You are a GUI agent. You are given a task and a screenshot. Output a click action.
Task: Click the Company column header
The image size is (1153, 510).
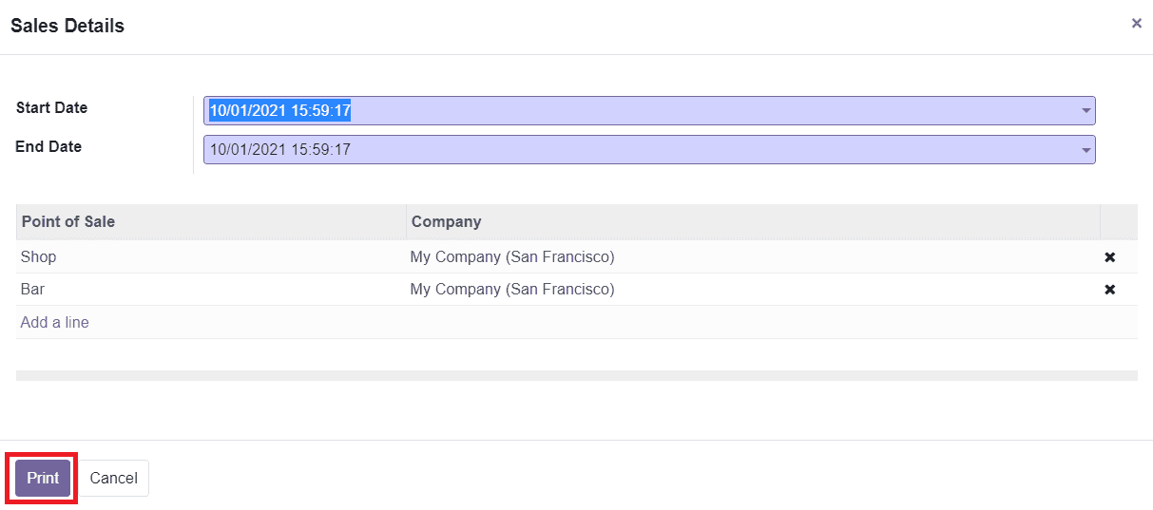pos(446,222)
